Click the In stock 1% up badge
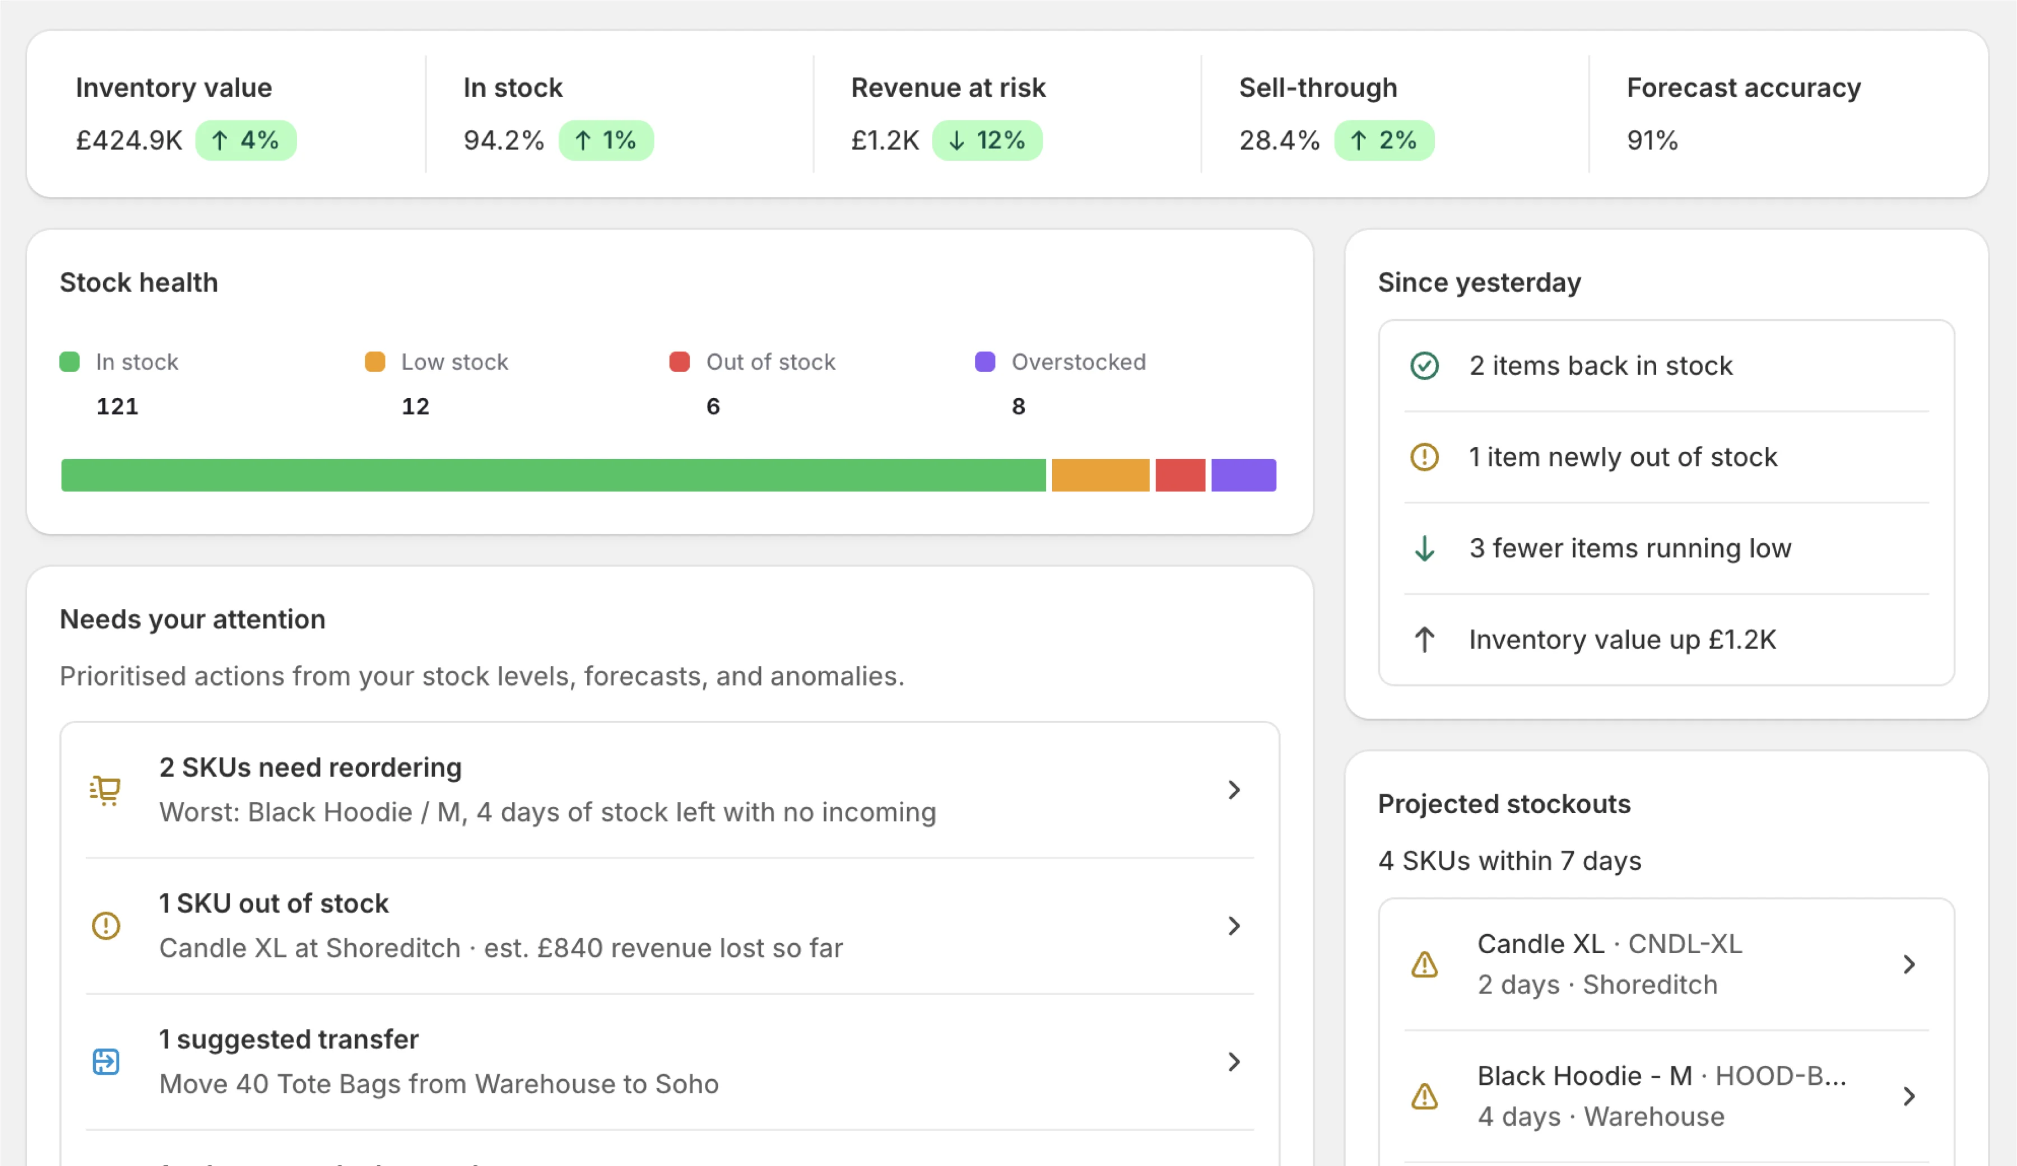The image size is (2017, 1166). (x=606, y=141)
